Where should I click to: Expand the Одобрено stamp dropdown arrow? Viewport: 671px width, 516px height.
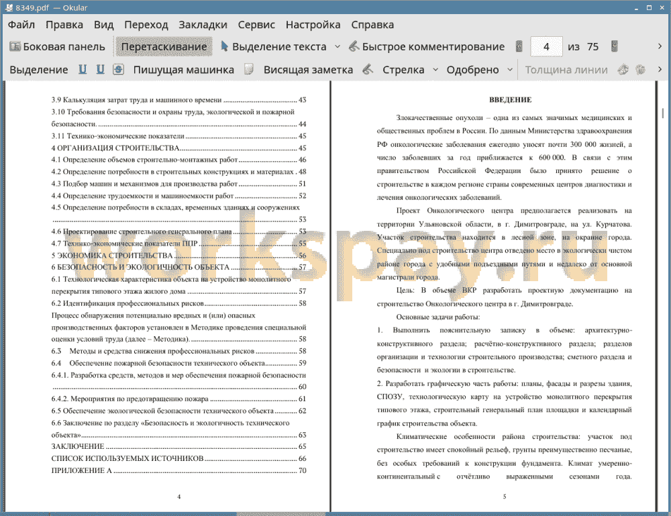coord(510,70)
